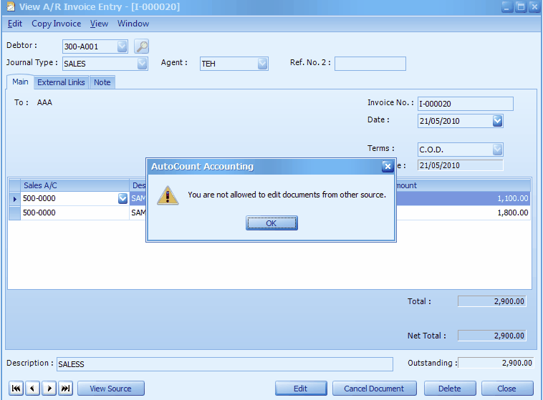Expand the Agent dropdown

tap(262, 64)
